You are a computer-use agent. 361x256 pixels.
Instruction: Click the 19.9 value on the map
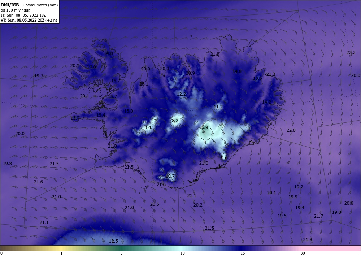[293, 197]
